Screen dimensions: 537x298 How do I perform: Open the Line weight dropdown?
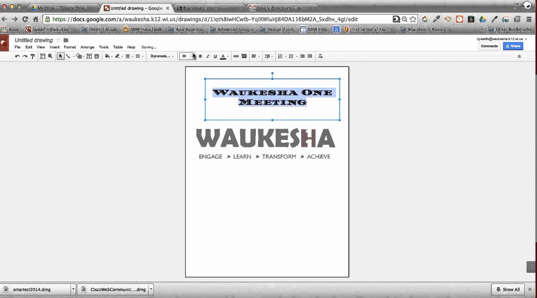click(129, 56)
